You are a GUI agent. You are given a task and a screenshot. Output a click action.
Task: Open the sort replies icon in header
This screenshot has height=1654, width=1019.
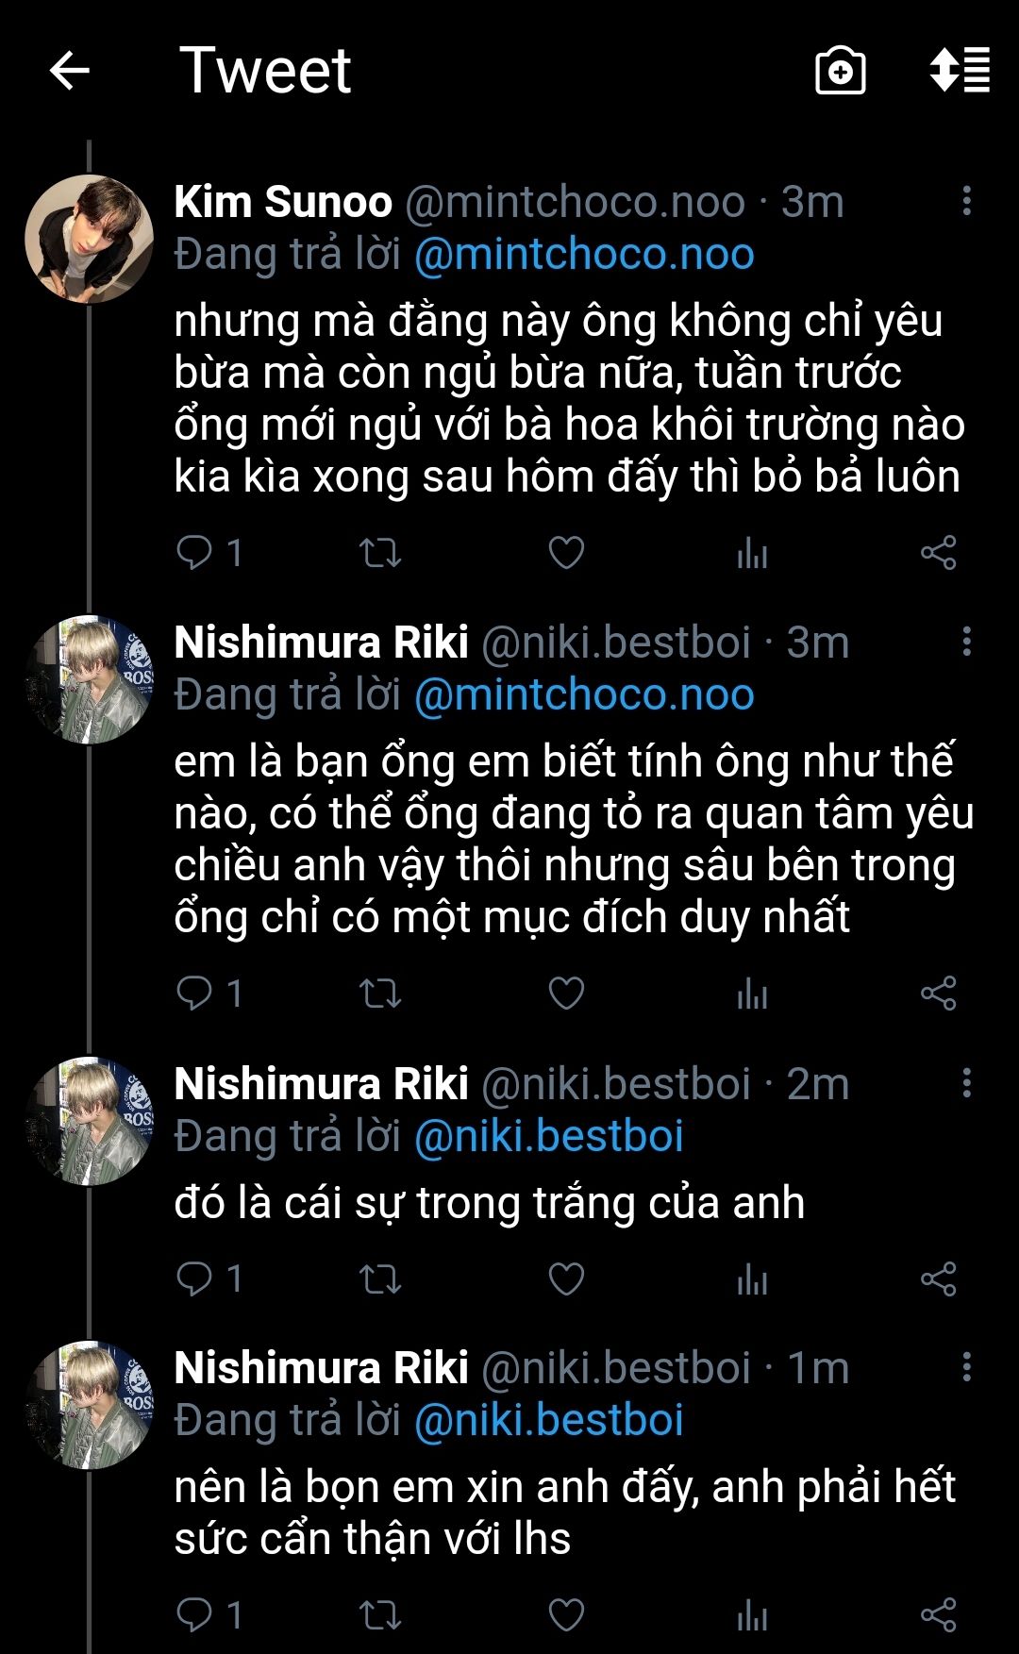coord(960,71)
